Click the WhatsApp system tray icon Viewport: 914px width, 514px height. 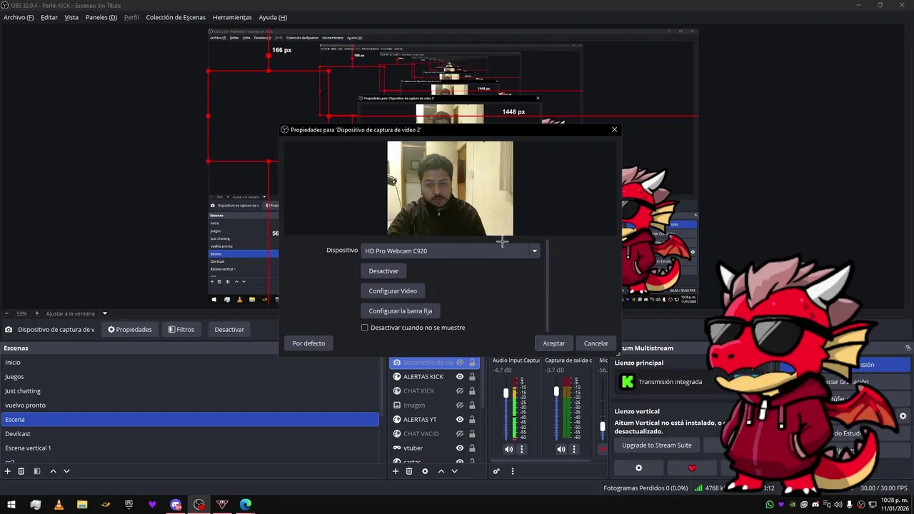(x=769, y=505)
